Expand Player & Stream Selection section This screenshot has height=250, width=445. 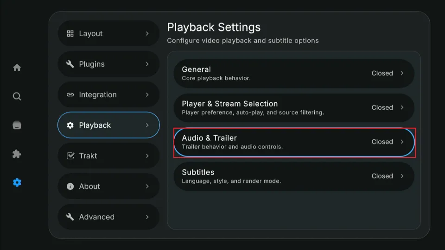(294, 107)
